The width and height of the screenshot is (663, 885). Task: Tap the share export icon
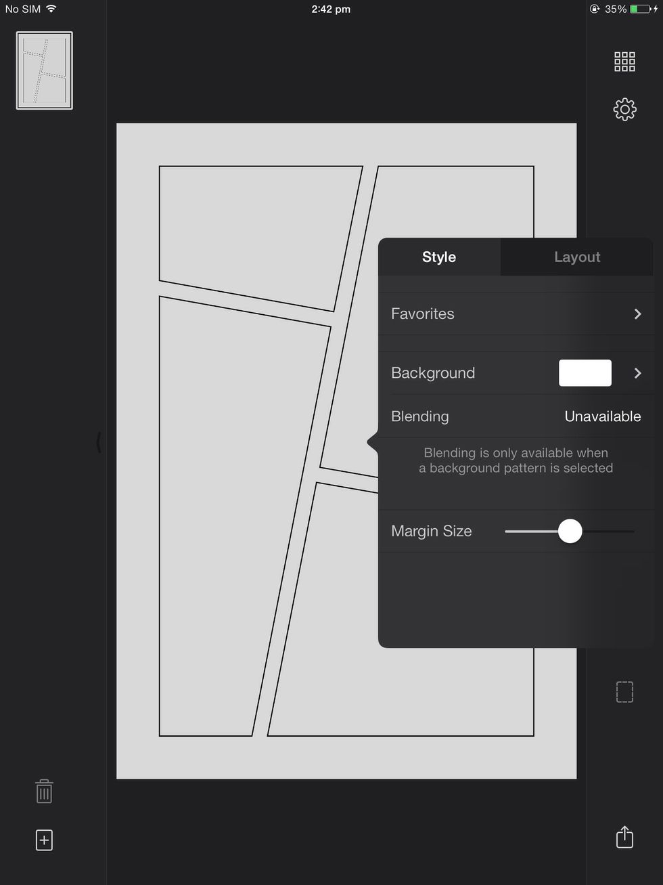click(624, 837)
